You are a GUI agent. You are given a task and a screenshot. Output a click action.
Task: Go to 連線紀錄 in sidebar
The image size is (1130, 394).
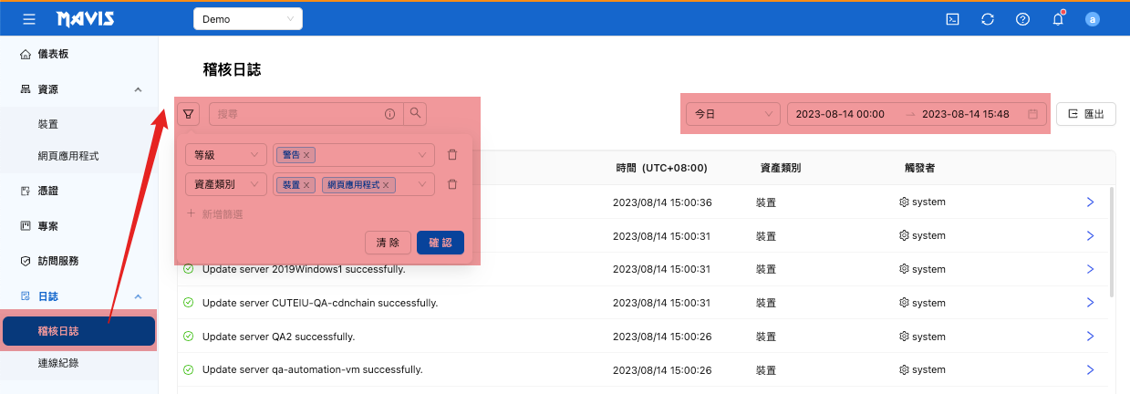tap(58, 364)
